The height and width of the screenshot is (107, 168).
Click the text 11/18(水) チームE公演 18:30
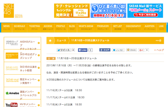(x=64, y=104)
